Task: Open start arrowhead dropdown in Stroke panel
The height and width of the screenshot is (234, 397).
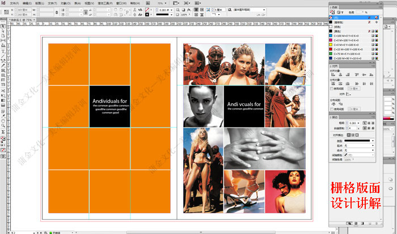Action: point(373,146)
